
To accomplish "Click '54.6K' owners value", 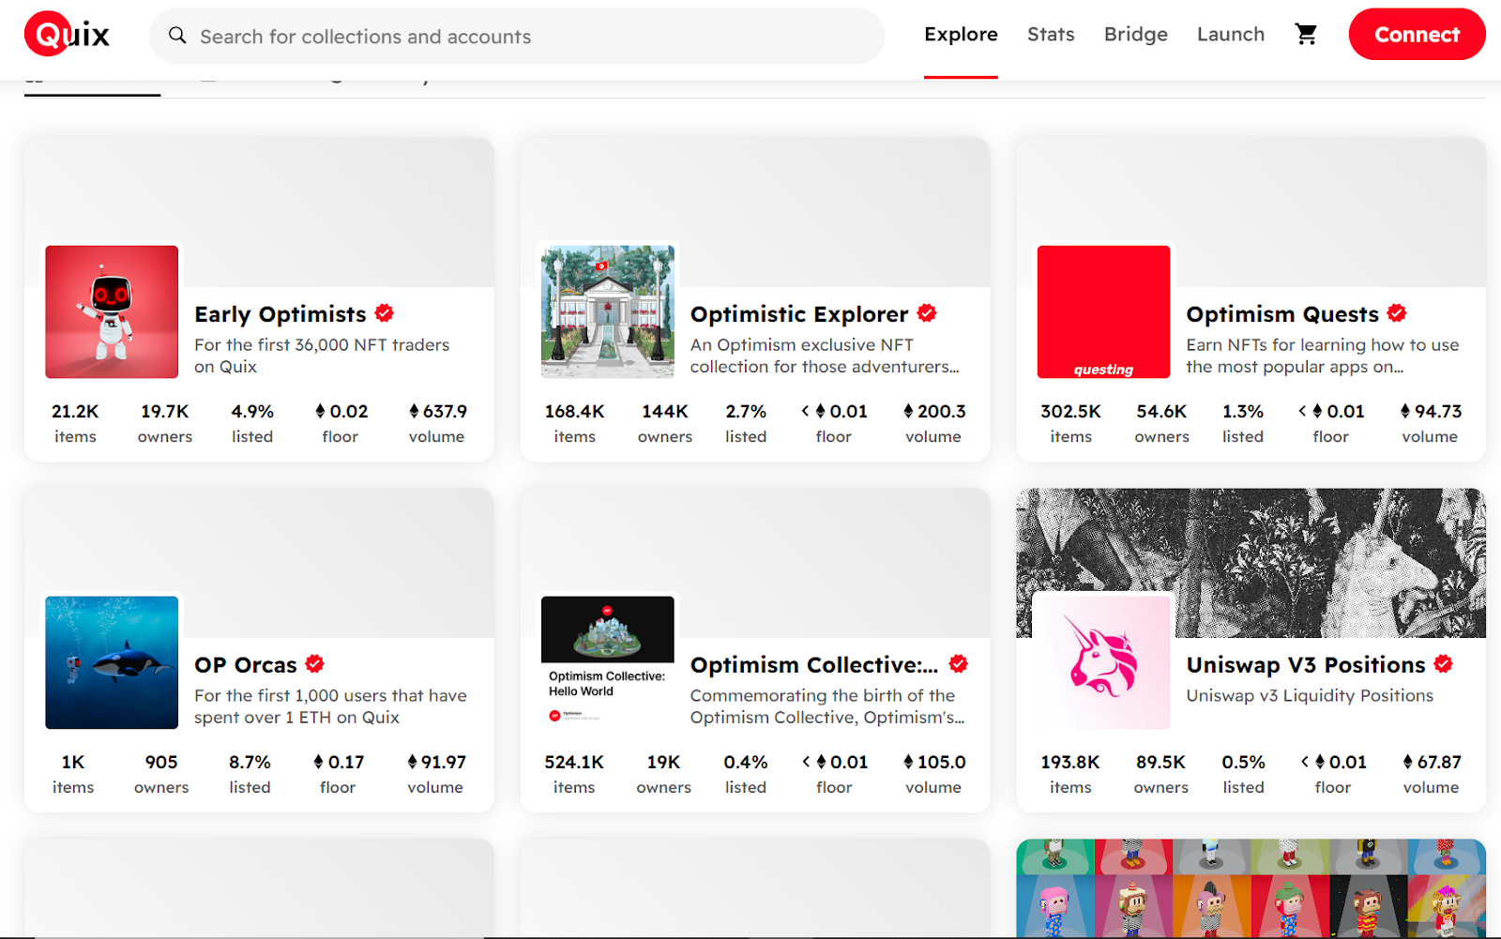I will tap(1161, 412).
